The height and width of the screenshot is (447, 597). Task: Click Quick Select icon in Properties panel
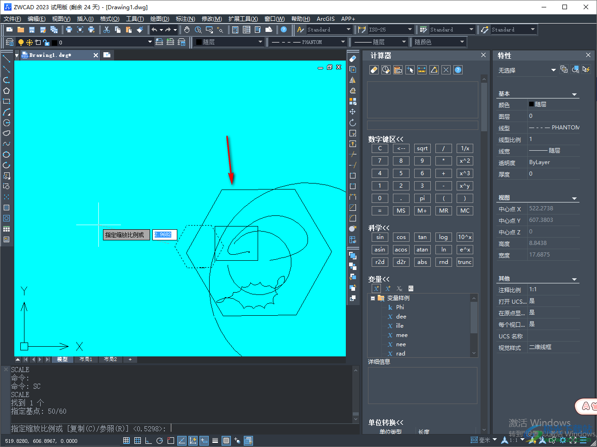point(586,69)
